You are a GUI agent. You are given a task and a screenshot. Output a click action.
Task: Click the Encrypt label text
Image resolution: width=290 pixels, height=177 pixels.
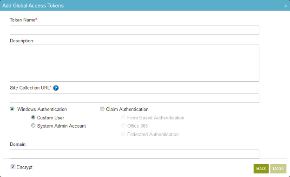pos(25,167)
